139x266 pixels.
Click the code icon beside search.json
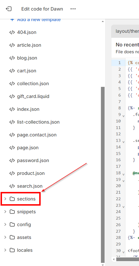(x=12, y=186)
